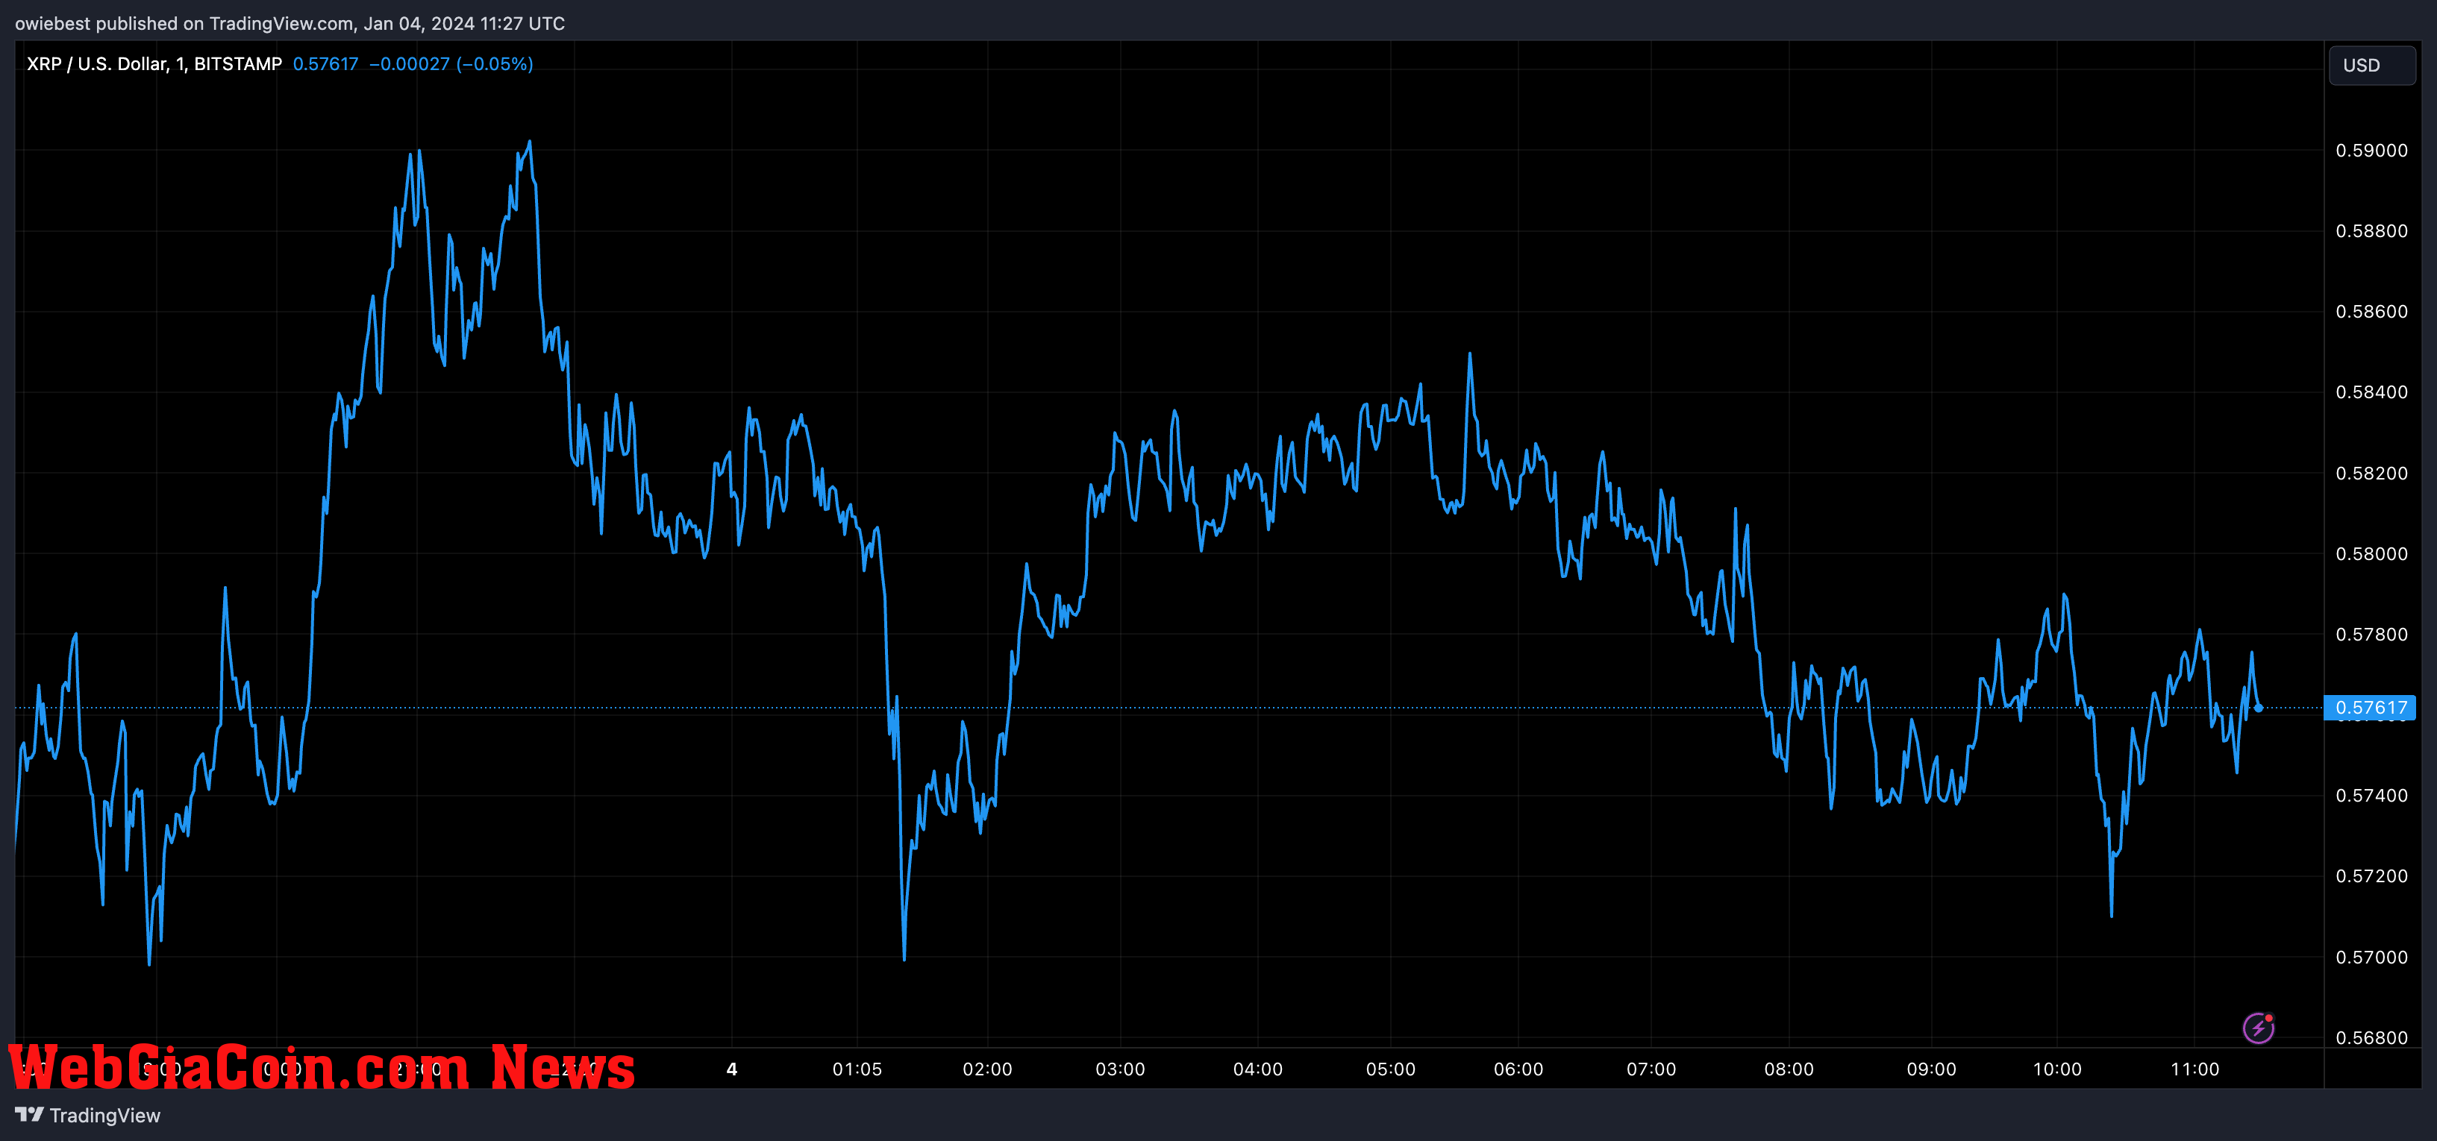
Task: Click the 10:00 time axis label
Action: pos(2058,1069)
